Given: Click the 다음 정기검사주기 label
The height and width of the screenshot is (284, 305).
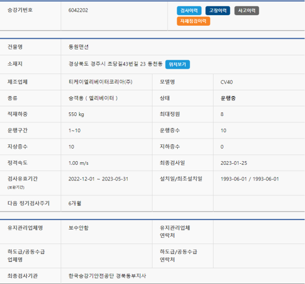Looking at the screenshot, I should (28, 204).
